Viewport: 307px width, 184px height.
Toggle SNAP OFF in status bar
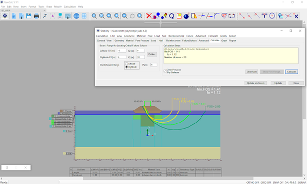(278, 182)
